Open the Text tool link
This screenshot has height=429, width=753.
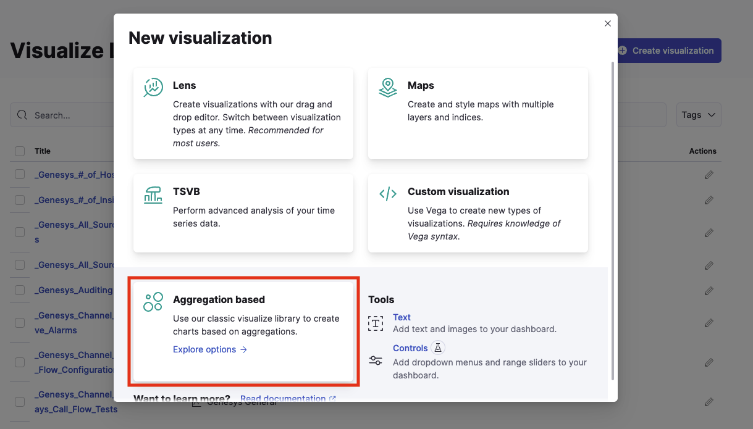(x=402, y=317)
